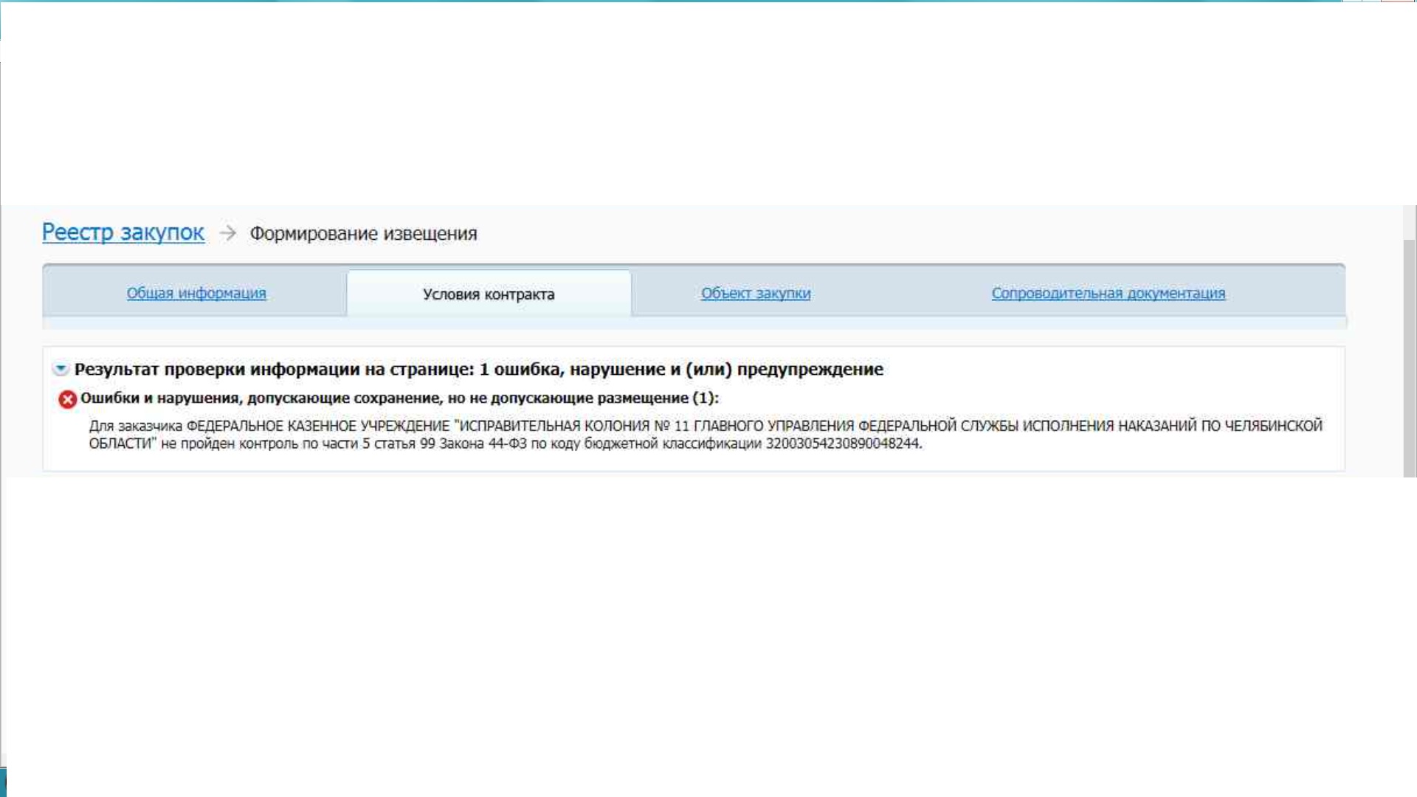Click the scrollbar track above the thumb
The height and width of the screenshot is (797, 1417).
coord(1410,221)
